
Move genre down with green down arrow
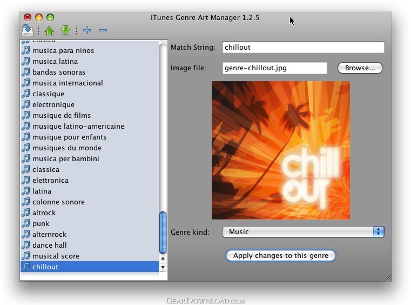pos(65,30)
